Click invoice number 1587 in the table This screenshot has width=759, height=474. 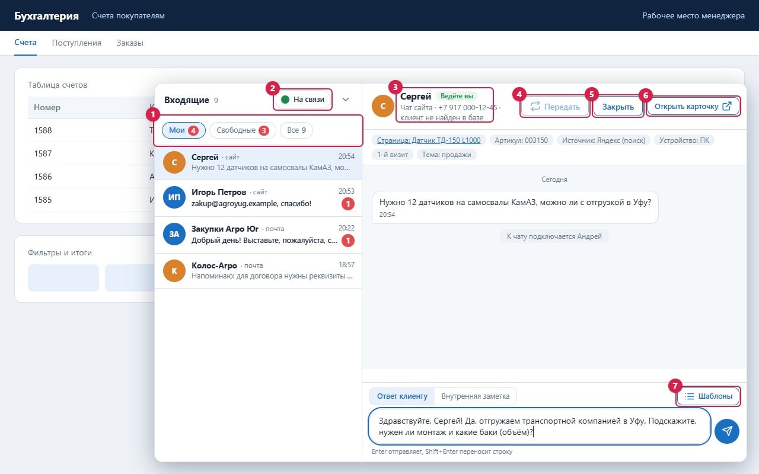pyautogui.click(x=43, y=153)
